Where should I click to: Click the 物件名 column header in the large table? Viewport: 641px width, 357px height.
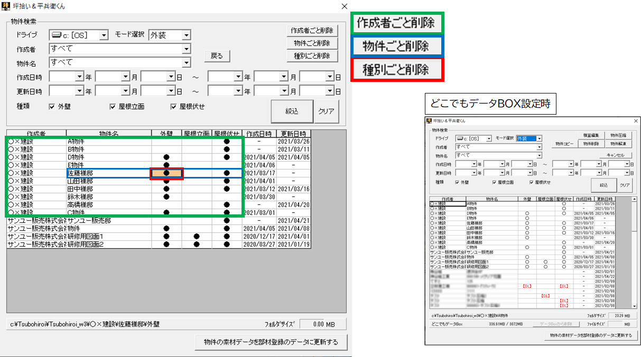click(108, 134)
